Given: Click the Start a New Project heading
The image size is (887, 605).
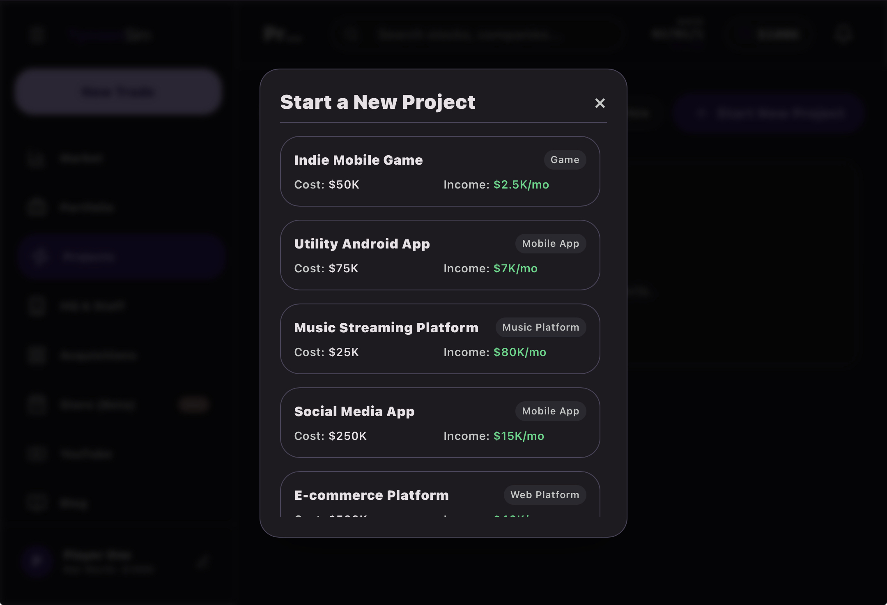Looking at the screenshot, I should click(377, 102).
